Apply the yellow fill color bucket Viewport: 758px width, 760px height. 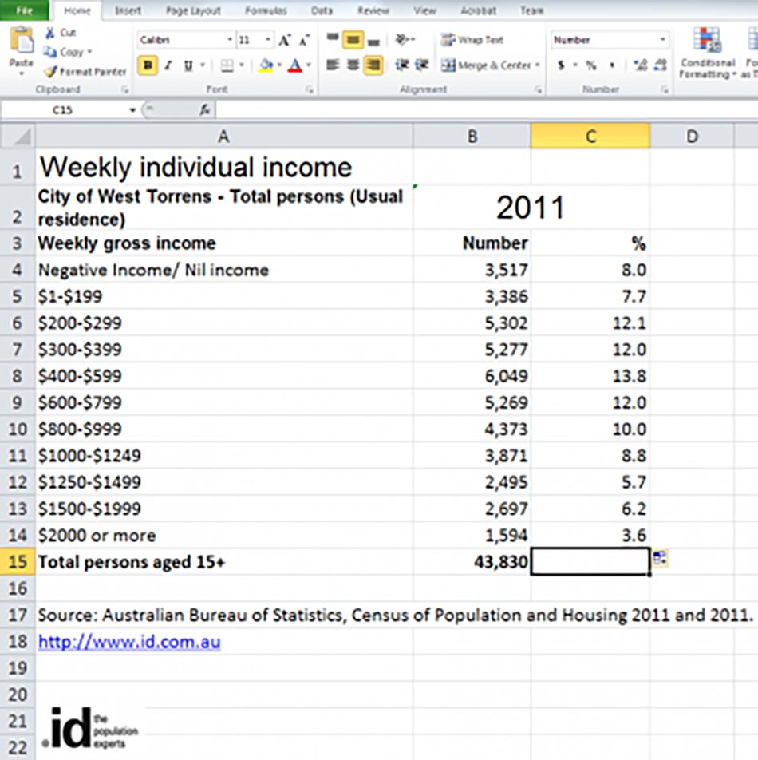[266, 65]
